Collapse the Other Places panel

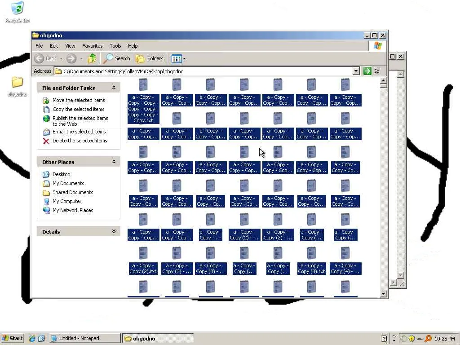tap(114, 162)
